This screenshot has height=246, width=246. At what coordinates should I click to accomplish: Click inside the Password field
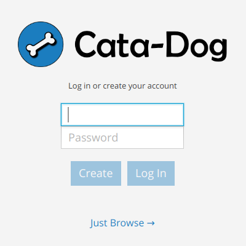(122, 137)
